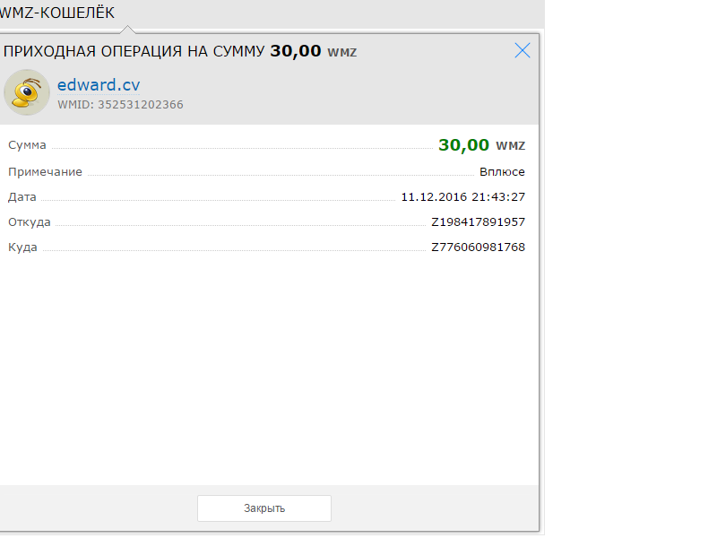This screenshot has height=538, width=717.
Task: Close the incoming operation dialog with the X
Action: 523,50
